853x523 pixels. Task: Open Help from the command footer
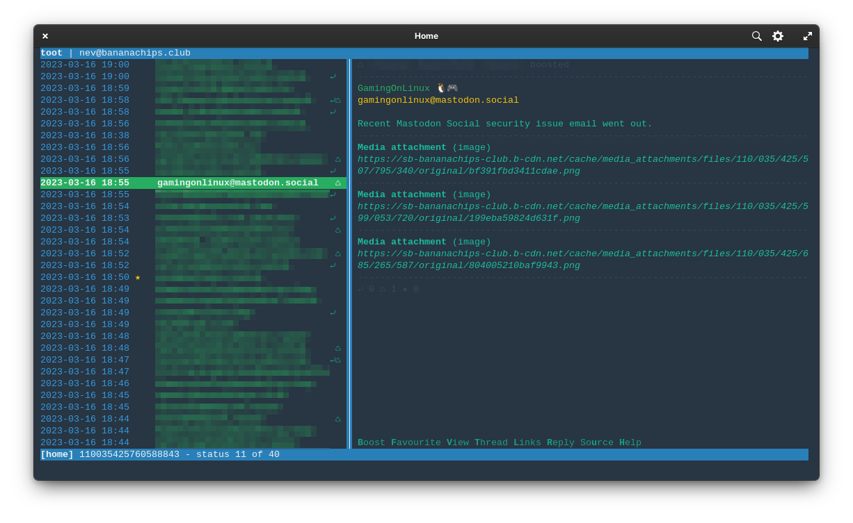pyautogui.click(x=630, y=443)
